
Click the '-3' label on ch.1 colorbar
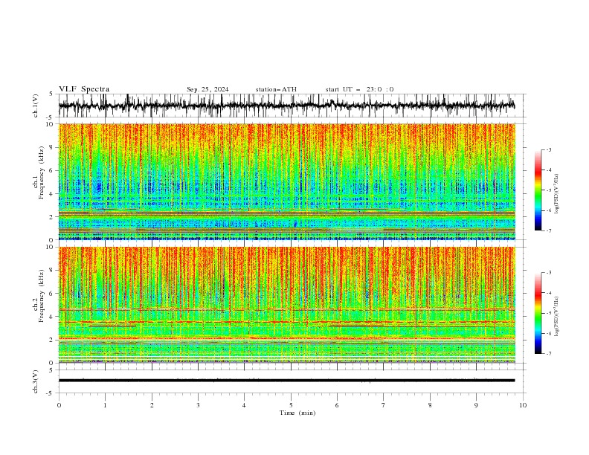click(x=548, y=150)
